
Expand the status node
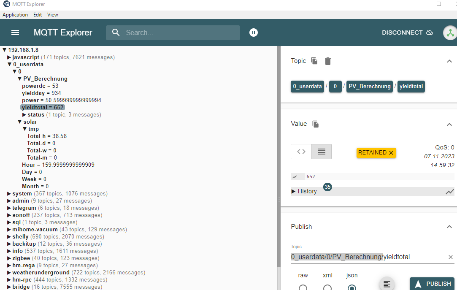tap(24, 115)
